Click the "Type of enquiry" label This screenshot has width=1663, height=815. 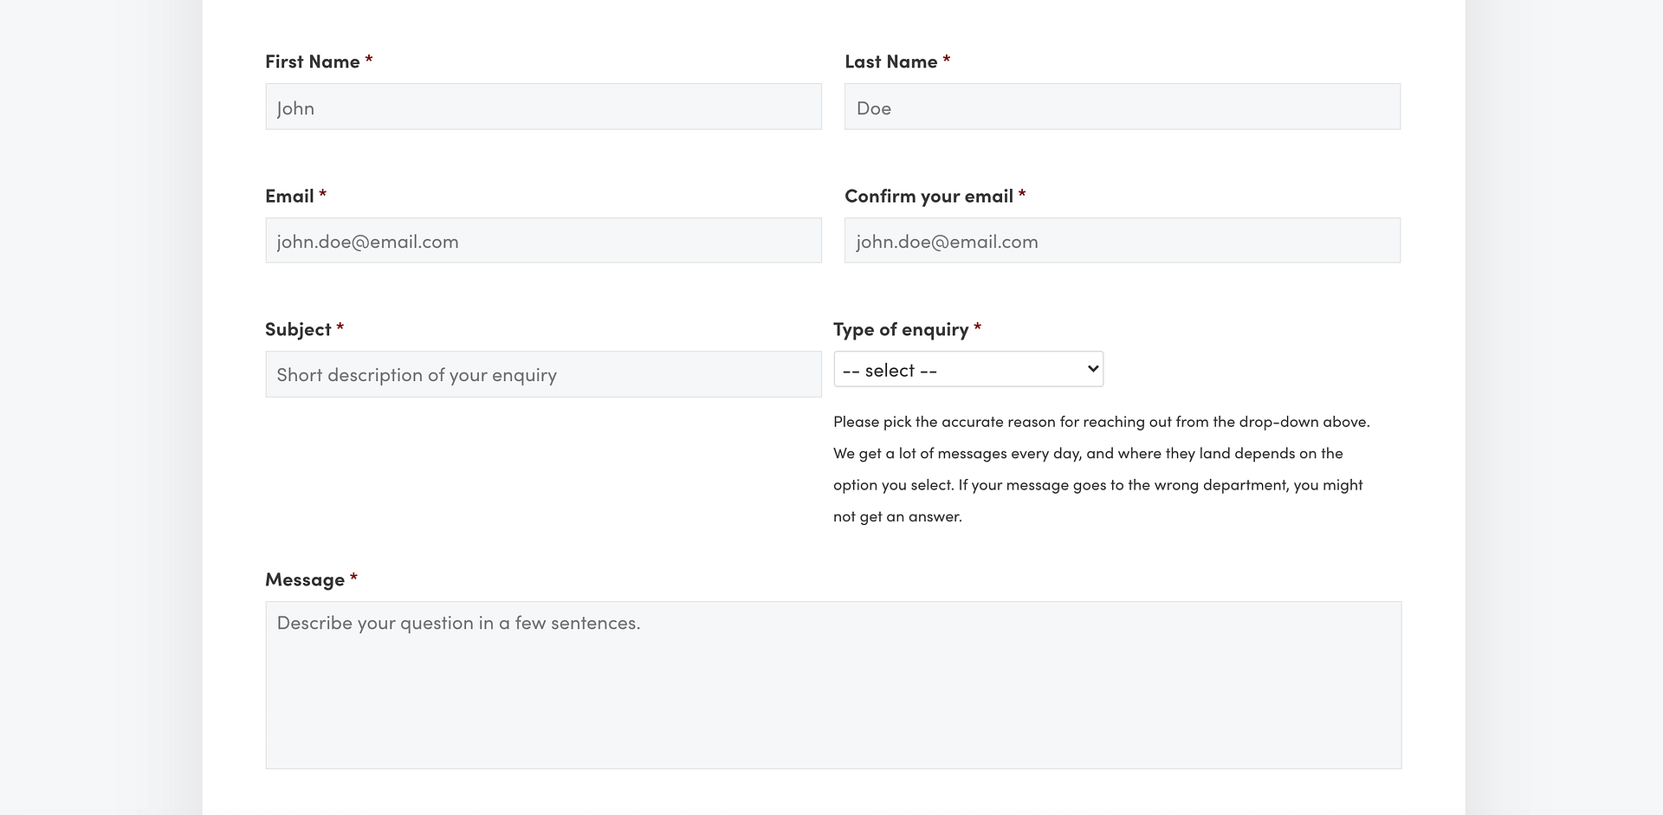click(901, 329)
